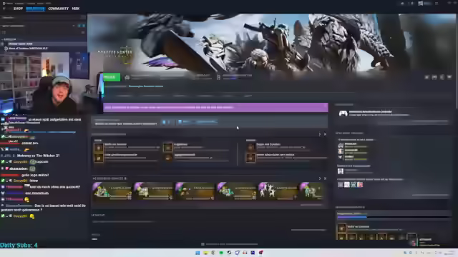Click the achievements icon in the play bar

coord(218,77)
